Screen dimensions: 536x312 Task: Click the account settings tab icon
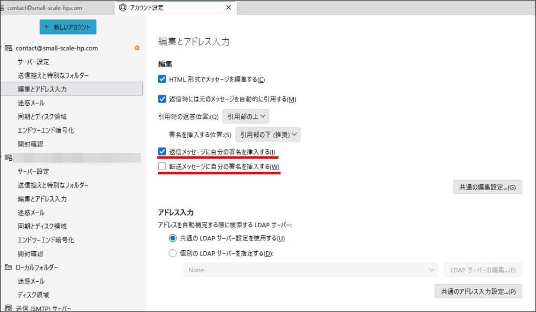coord(123,7)
